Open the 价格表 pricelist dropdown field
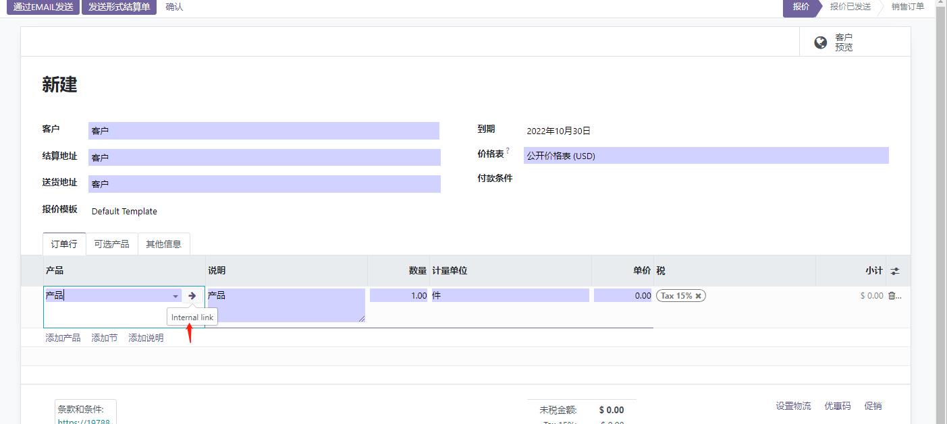The width and height of the screenshot is (947, 424). pyautogui.click(x=706, y=156)
